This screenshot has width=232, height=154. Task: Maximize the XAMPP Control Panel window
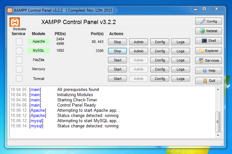(x=204, y=9)
